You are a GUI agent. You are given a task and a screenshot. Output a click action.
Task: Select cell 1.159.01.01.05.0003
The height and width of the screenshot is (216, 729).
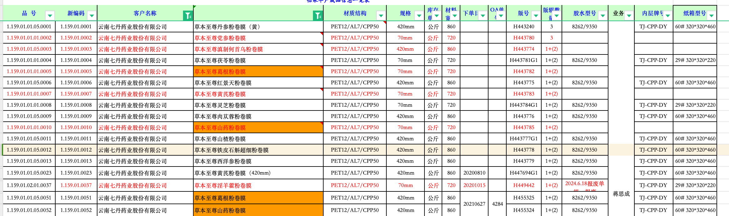(x=29, y=49)
